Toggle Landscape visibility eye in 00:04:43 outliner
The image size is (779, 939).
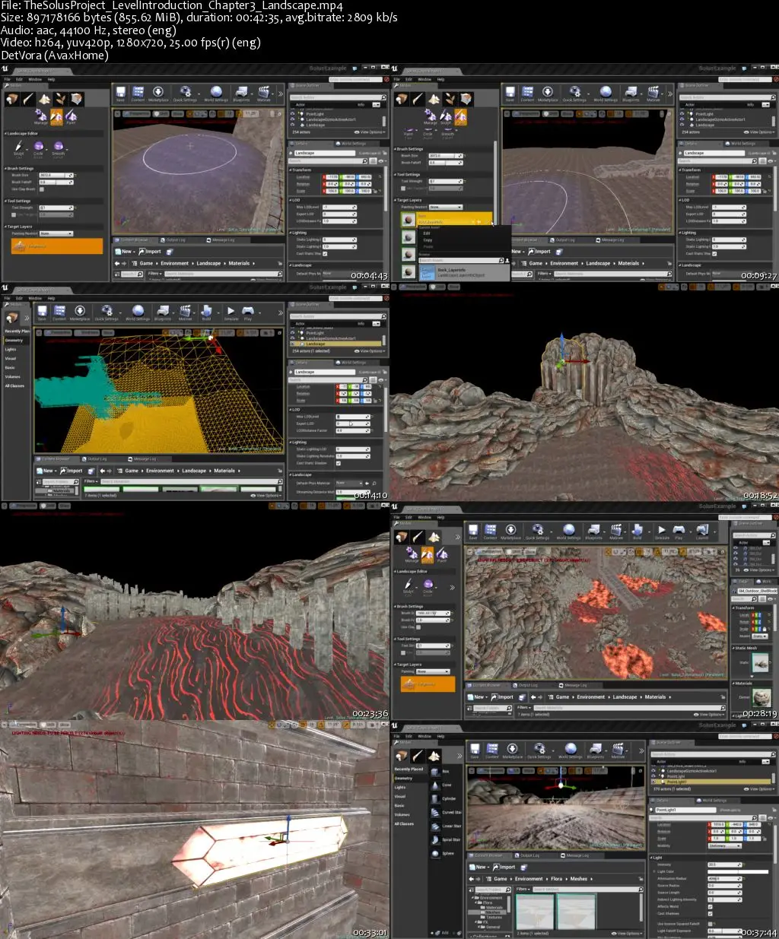[x=293, y=125]
